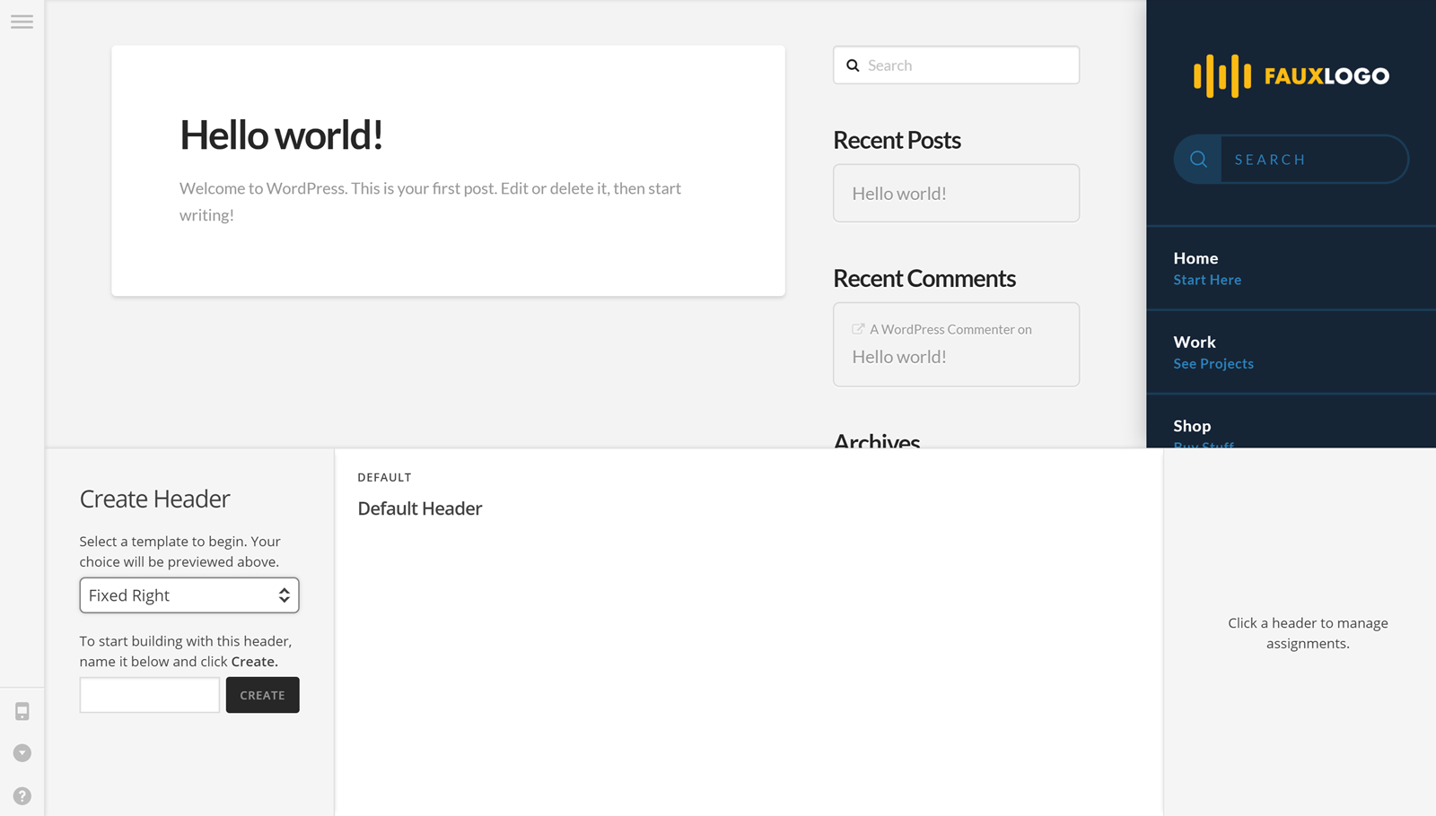The width and height of the screenshot is (1436, 816).
Task: Click Hello world! under Recent Posts
Action: pyautogui.click(x=899, y=194)
